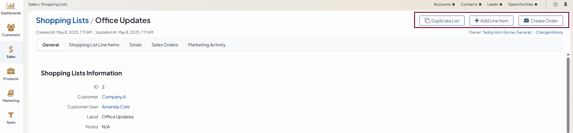Click the favorite star icon
The image size is (573, 133).
coord(556,4)
